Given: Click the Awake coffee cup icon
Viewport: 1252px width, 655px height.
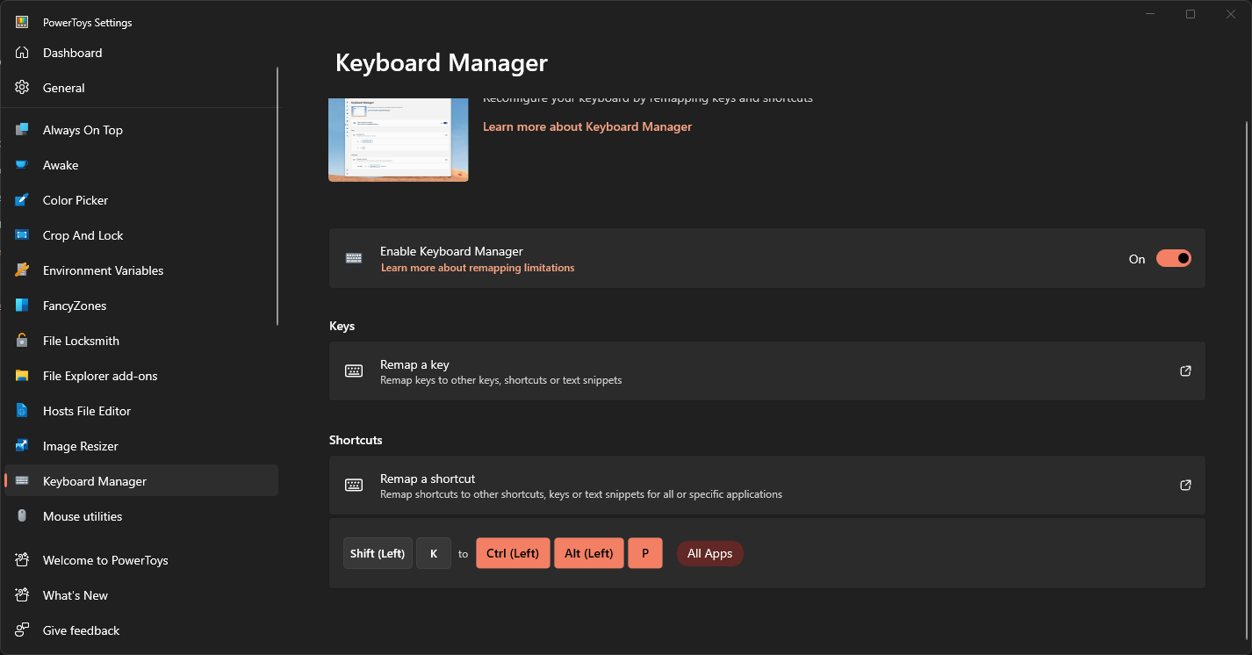Looking at the screenshot, I should tap(22, 165).
